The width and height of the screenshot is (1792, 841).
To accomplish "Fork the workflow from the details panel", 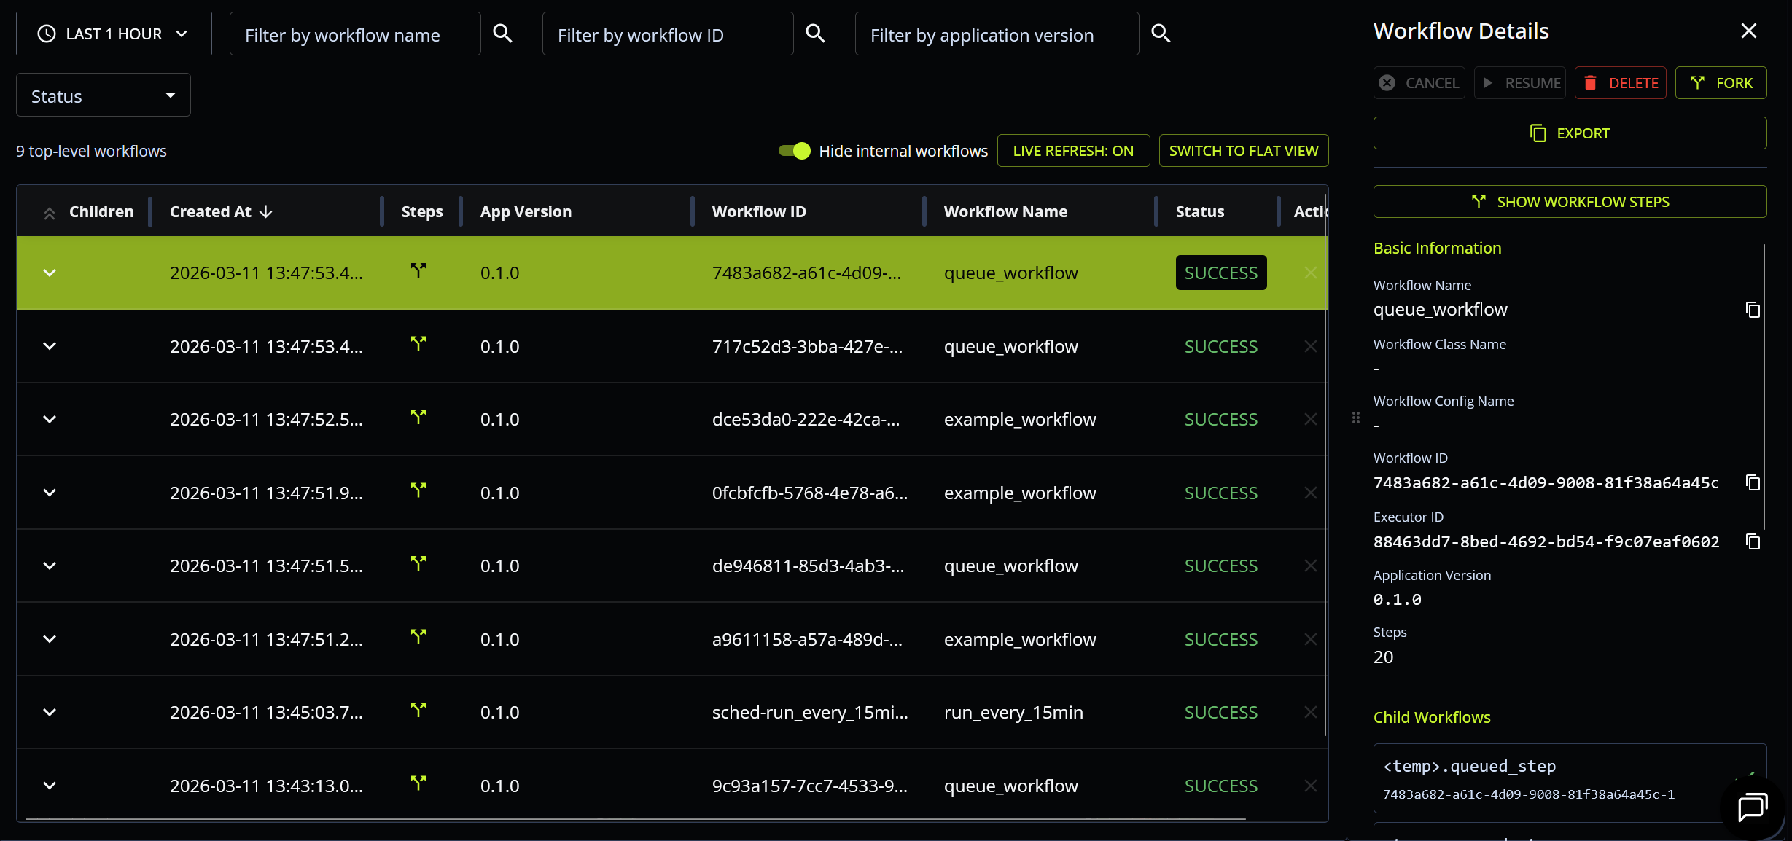I will coord(1721,82).
